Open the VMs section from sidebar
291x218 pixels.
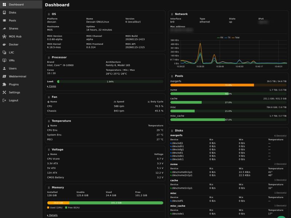pyautogui.click(x=12, y=60)
